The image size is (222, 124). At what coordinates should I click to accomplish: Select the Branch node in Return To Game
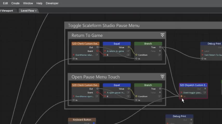tap(148, 44)
